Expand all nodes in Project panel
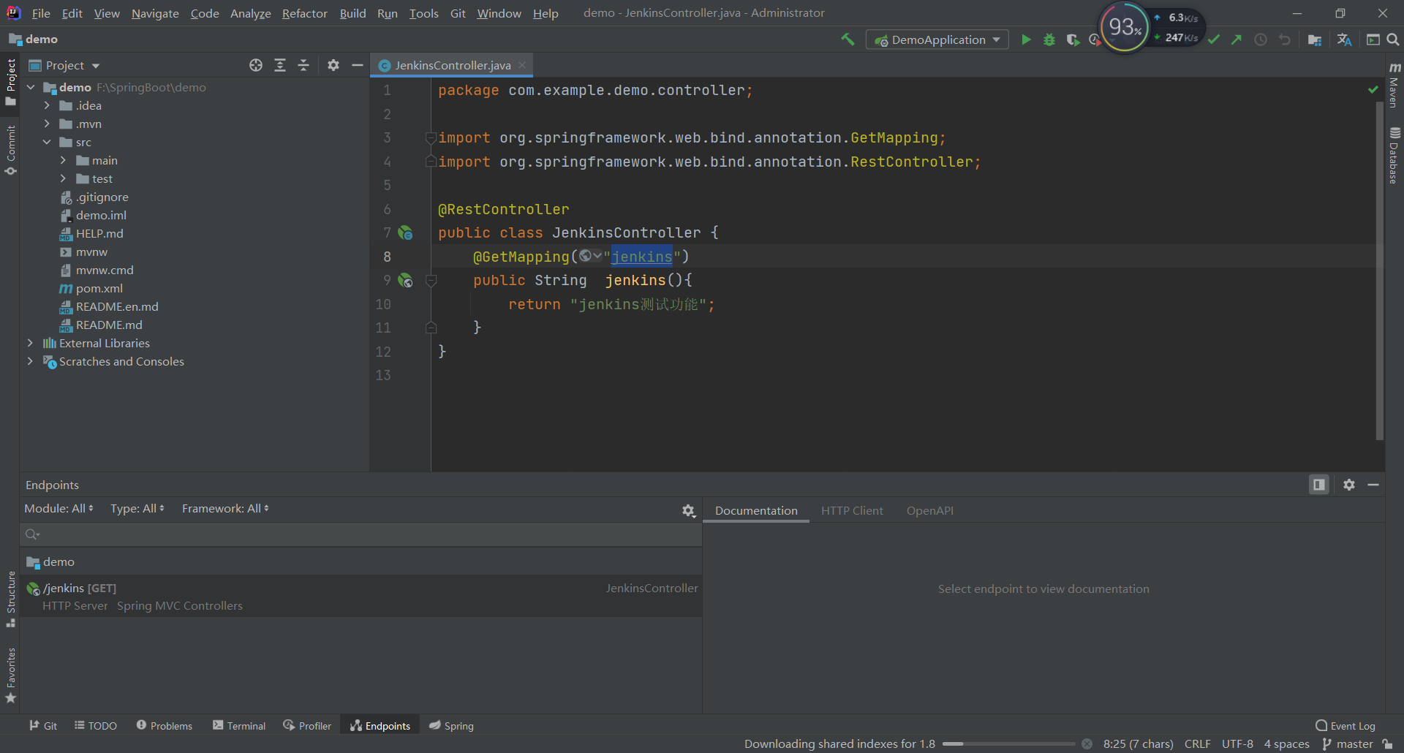Viewport: 1404px width, 753px height. pyautogui.click(x=280, y=65)
